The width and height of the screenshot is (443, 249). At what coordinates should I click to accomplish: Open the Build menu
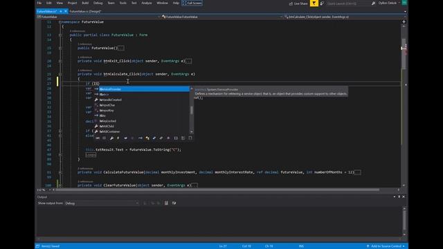(85, 3)
